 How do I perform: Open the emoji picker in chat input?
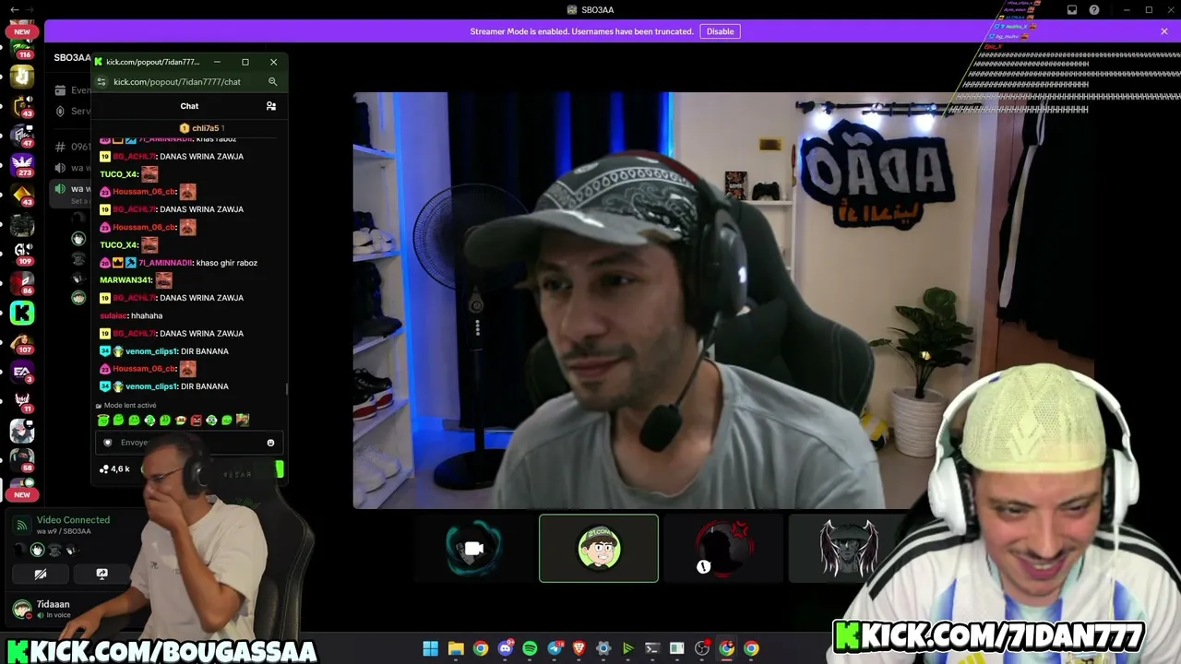click(x=270, y=443)
